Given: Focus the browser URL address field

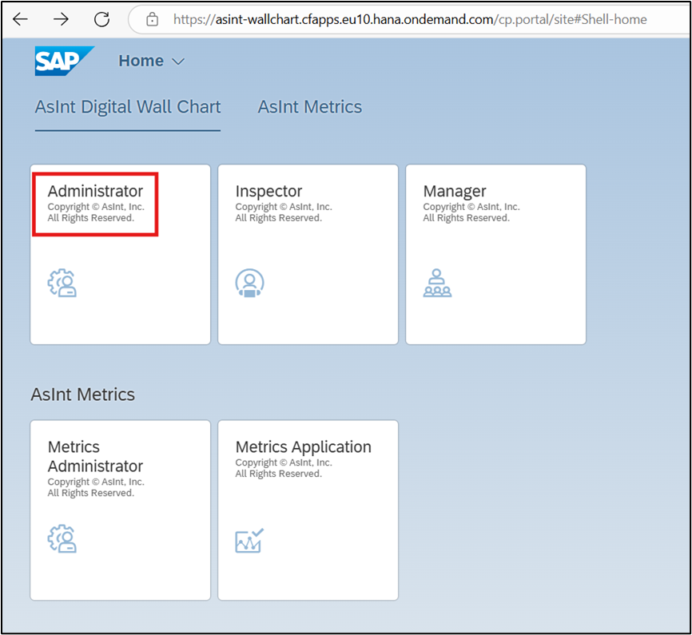Looking at the screenshot, I should point(410,19).
